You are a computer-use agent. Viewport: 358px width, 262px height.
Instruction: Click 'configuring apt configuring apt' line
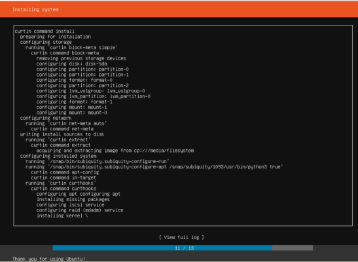[79, 194]
